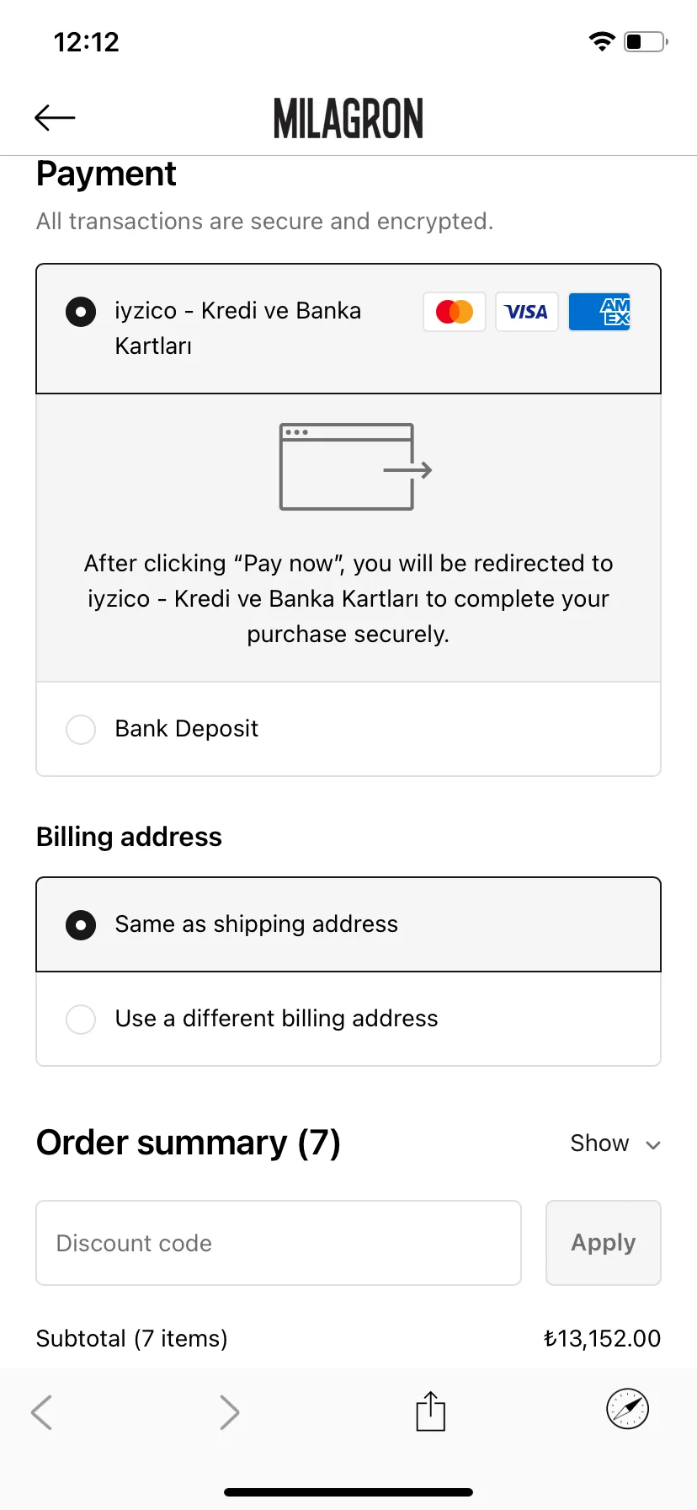This screenshot has width=697, height=1510.
Task: Open in Safari compass icon
Action: tap(628, 1409)
